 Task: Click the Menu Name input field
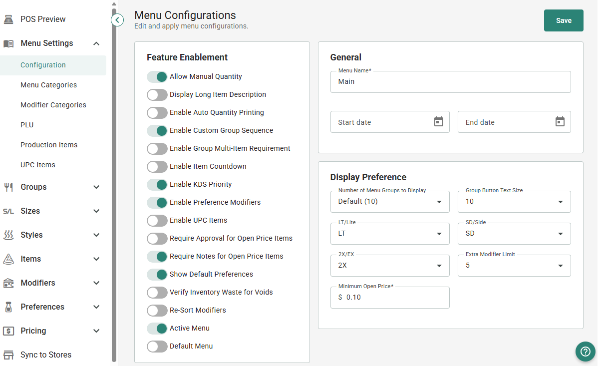point(450,82)
